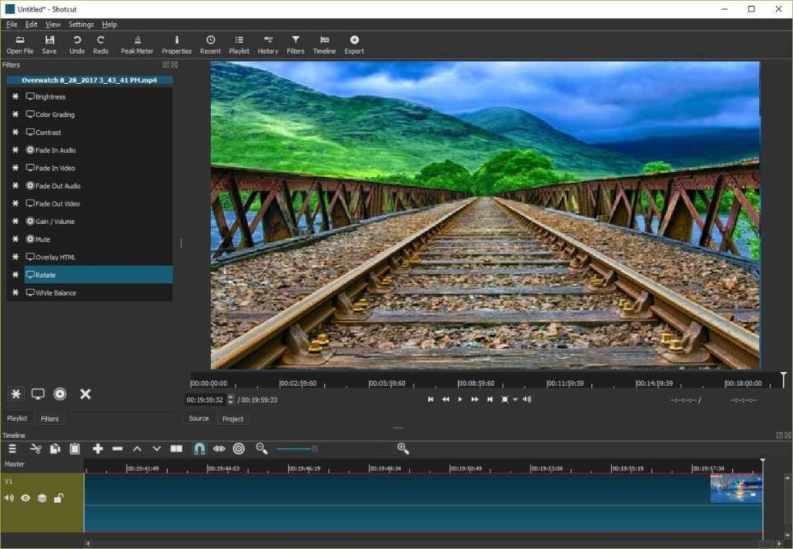Screen dimensions: 793x549
Task: Click the Export toolbar icon
Action: click(x=354, y=45)
